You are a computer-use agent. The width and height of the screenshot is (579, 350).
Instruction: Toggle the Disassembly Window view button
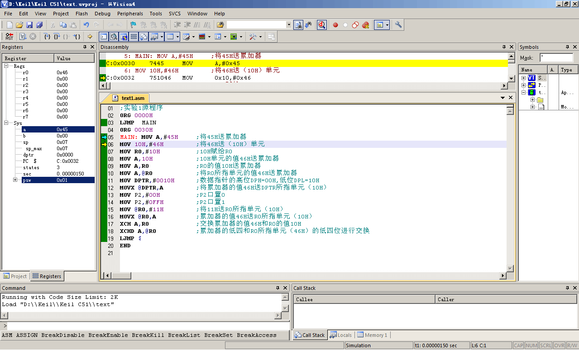(113, 37)
